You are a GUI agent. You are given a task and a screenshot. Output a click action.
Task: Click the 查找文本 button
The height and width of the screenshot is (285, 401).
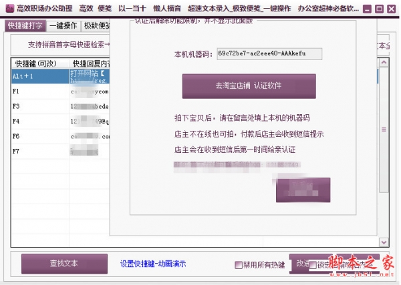[64, 263]
